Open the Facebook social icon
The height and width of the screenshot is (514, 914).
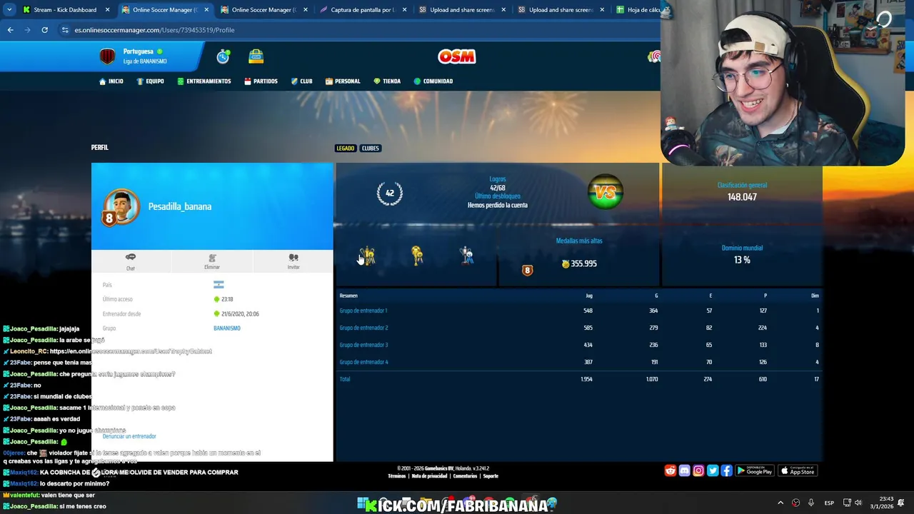(726, 470)
